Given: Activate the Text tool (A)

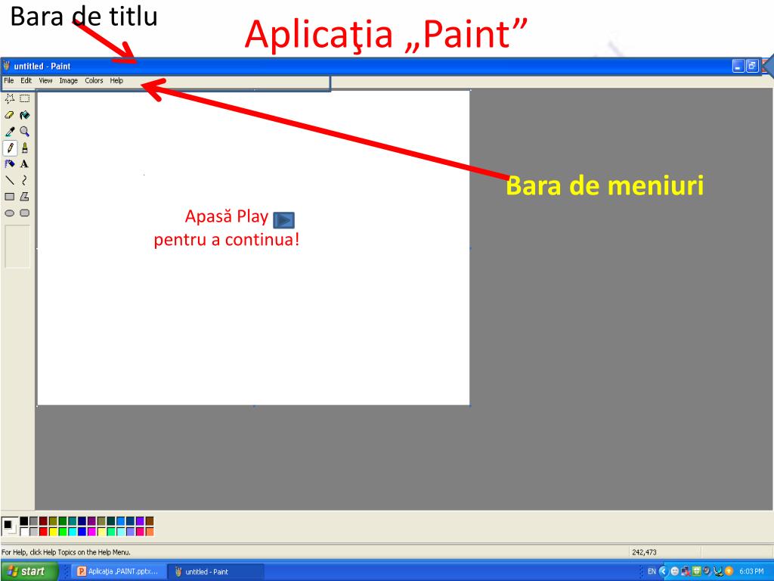Looking at the screenshot, I should 25,164.
